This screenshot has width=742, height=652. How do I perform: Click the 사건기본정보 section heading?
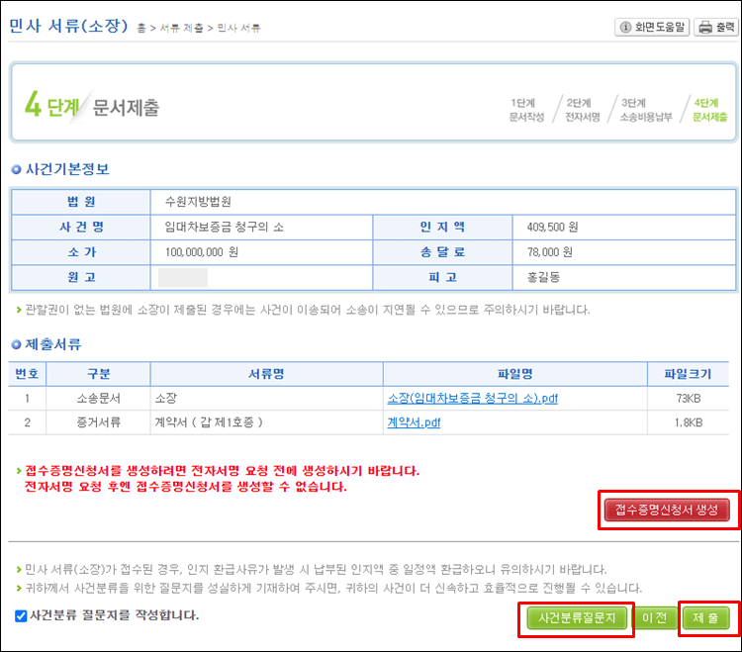pos(67,169)
